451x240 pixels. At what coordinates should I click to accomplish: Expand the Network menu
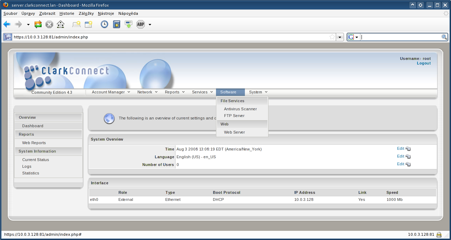pyautogui.click(x=147, y=92)
